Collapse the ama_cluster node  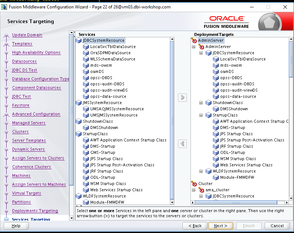(x=194, y=190)
